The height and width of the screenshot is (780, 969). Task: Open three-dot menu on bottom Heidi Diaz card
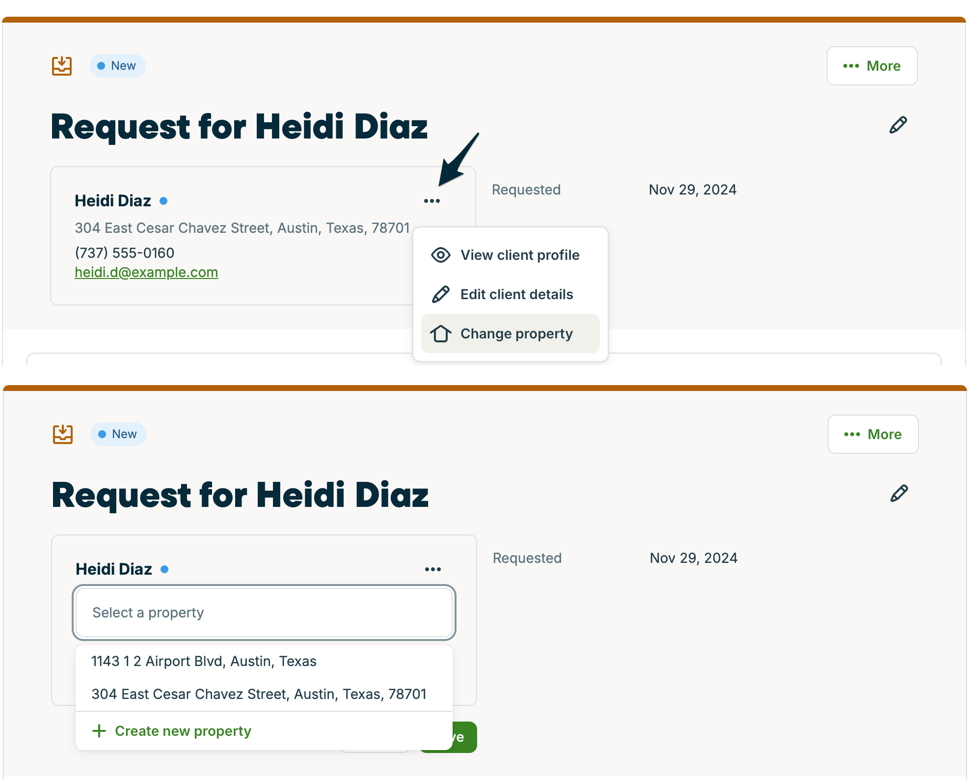tap(432, 569)
